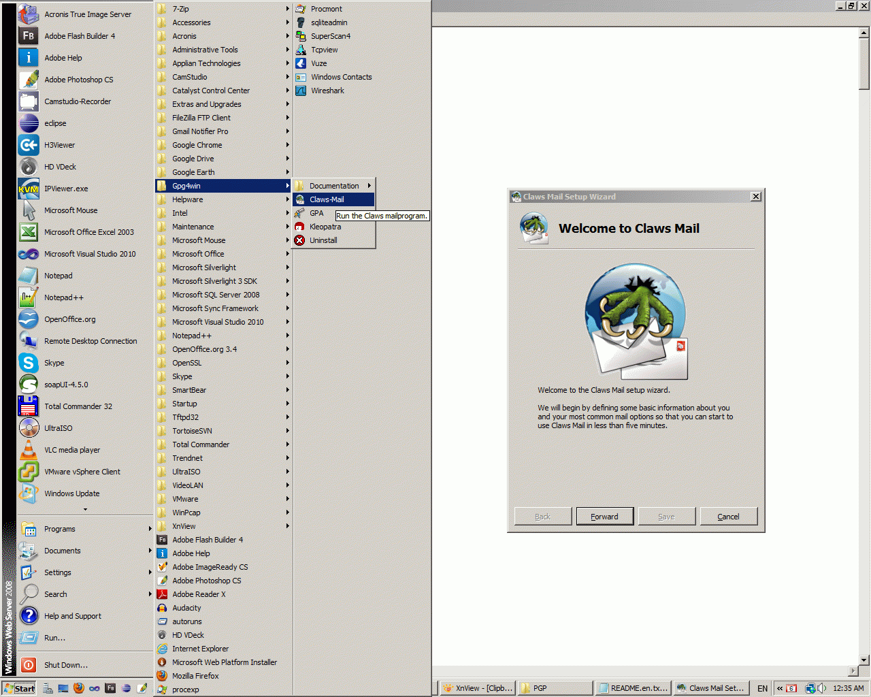This screenshot has height=697, width=871.
Task: Expand the Documentation submenu under Gpg4win
Action: (x=333, y=186)
